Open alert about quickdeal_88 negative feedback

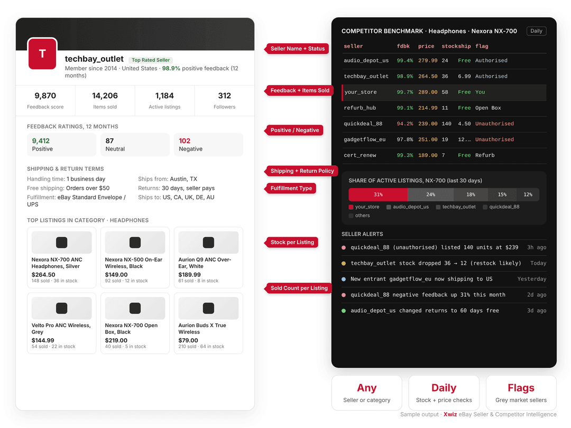click(444, 295)
